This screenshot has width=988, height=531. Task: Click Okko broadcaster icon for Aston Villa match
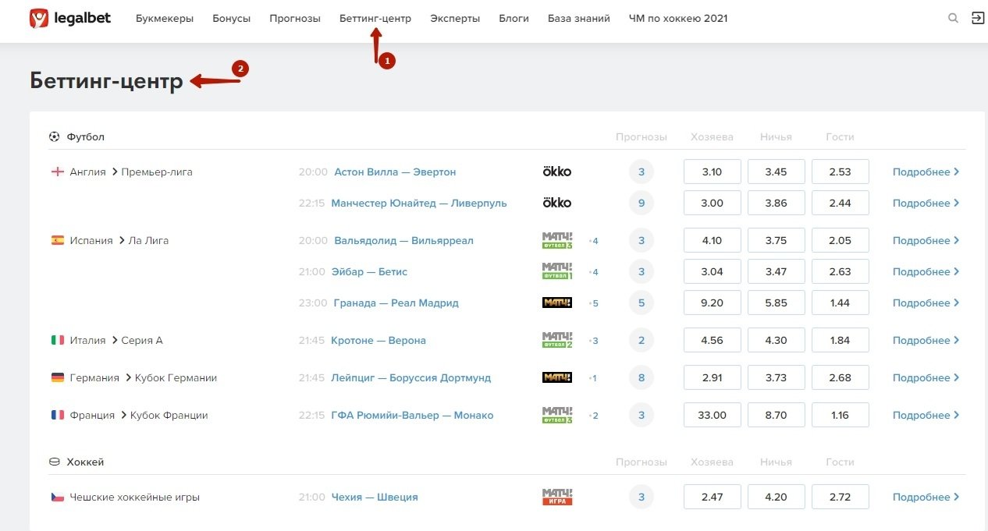[x=556, y=172]
